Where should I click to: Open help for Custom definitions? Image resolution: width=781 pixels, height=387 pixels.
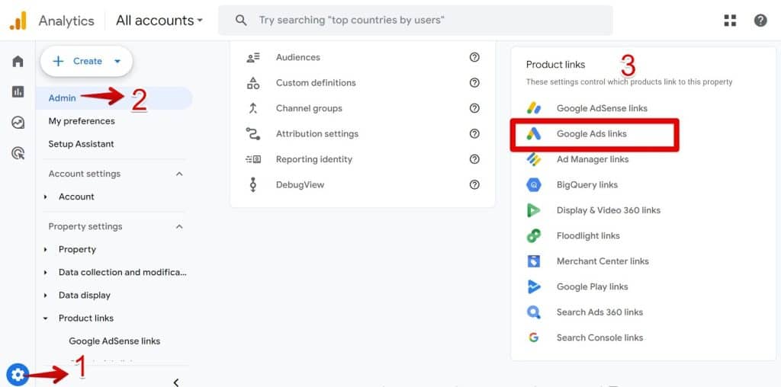[474, 82]
